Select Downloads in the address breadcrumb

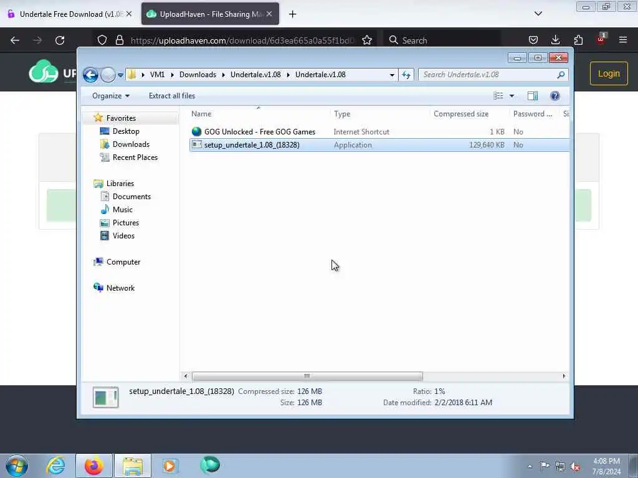coord(198,75)
